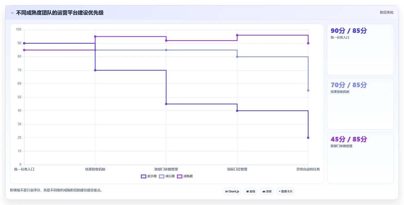The height and width of the screenshot is (205, 404).
Task: Click 成长期 point at 异常自动转任务 (55)
Action: pos(308,91)
